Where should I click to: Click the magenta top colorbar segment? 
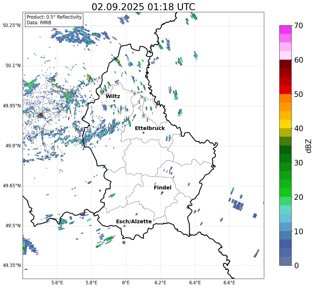coord(285,30)
